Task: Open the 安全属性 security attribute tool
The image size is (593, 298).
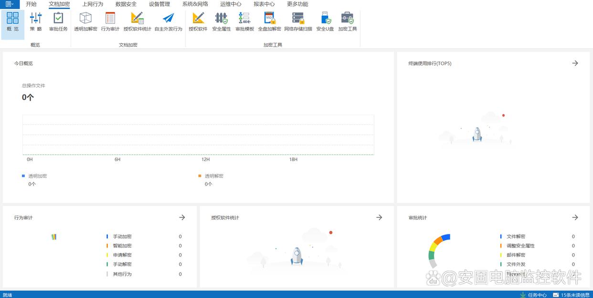Action: click(x=221, y=21)
